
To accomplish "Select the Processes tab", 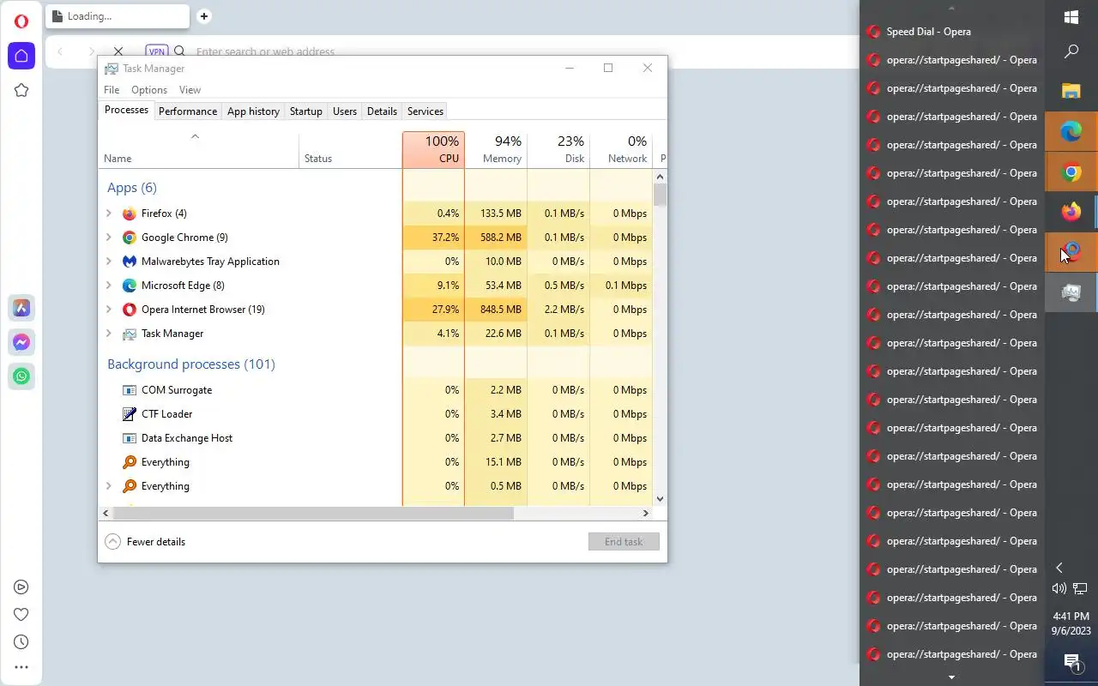I will tap(126, 111).
